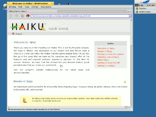Click the horizontal scrollbar left arrow
The image size is (156, 117).
[x=9, y=107]
